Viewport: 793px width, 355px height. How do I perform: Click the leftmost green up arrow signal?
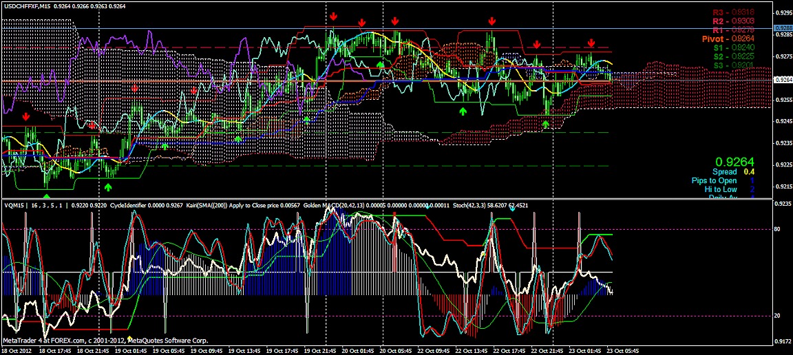[46, 178]
